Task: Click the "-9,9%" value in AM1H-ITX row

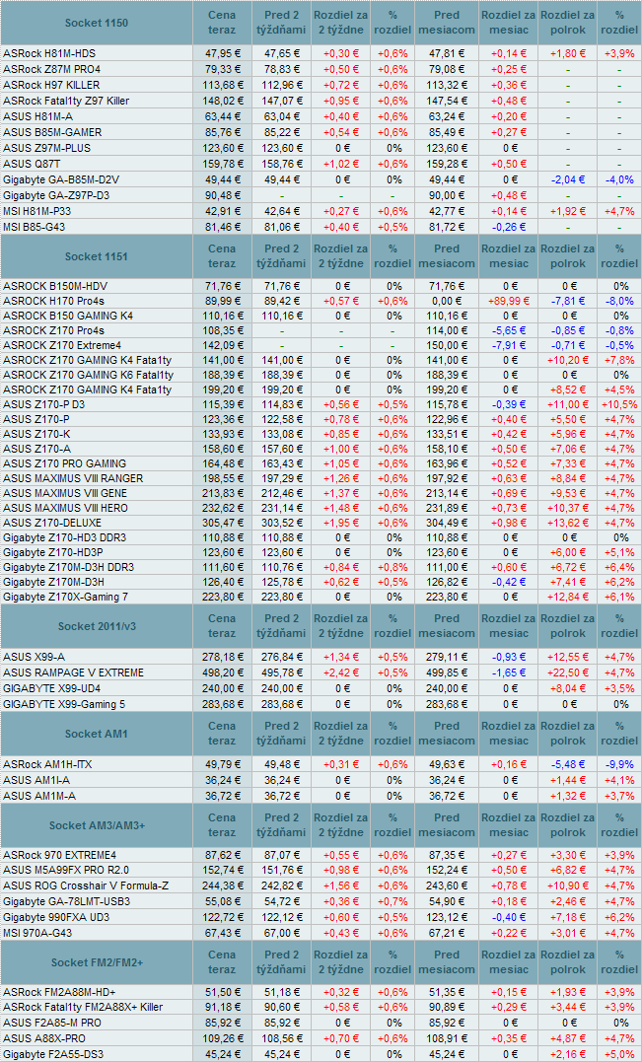Action: tap(619, 764)
